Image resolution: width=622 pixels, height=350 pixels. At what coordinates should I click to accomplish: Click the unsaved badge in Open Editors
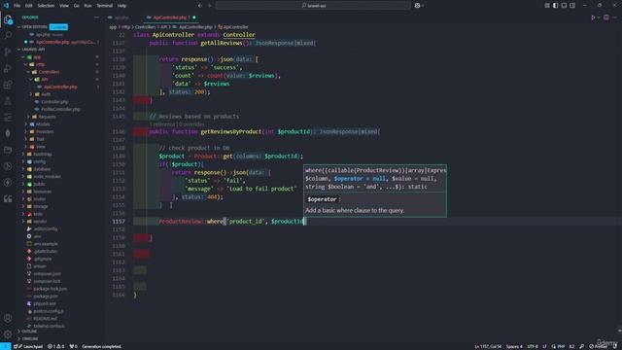pyautogui.click(x=58, y=27)
